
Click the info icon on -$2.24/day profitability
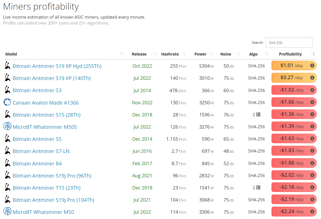point(312,212)
